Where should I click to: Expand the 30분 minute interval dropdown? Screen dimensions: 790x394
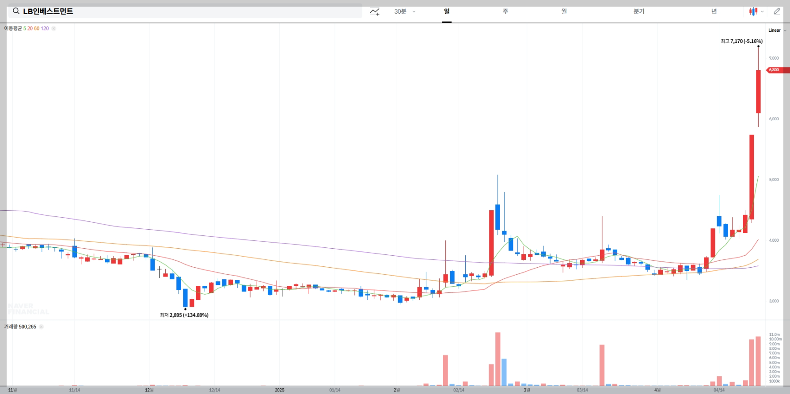405,11
